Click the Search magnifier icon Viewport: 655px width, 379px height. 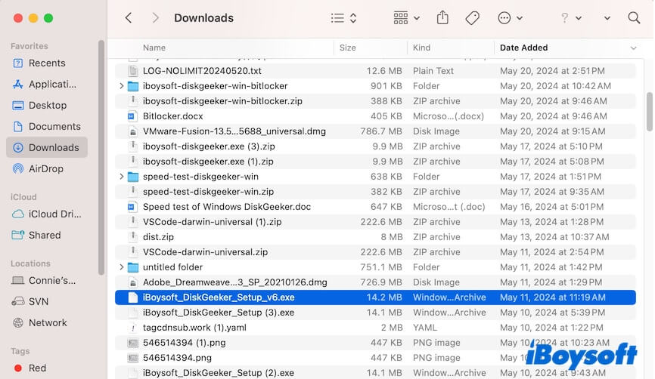click(x=634, y=18)
